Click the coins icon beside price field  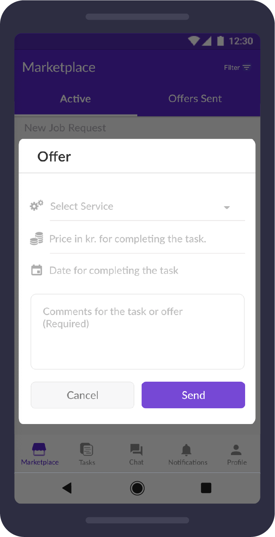point(37,238)
